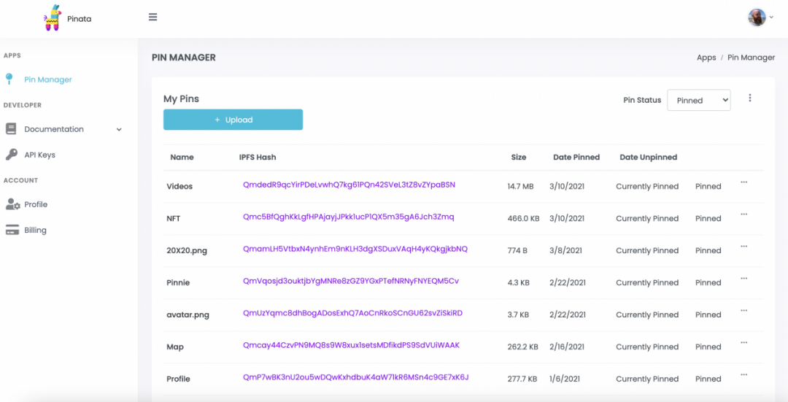This screenshot has height=402, width=788.
Task: Click the Pin Manager pushpin icon
Action: tap(9, 79)
